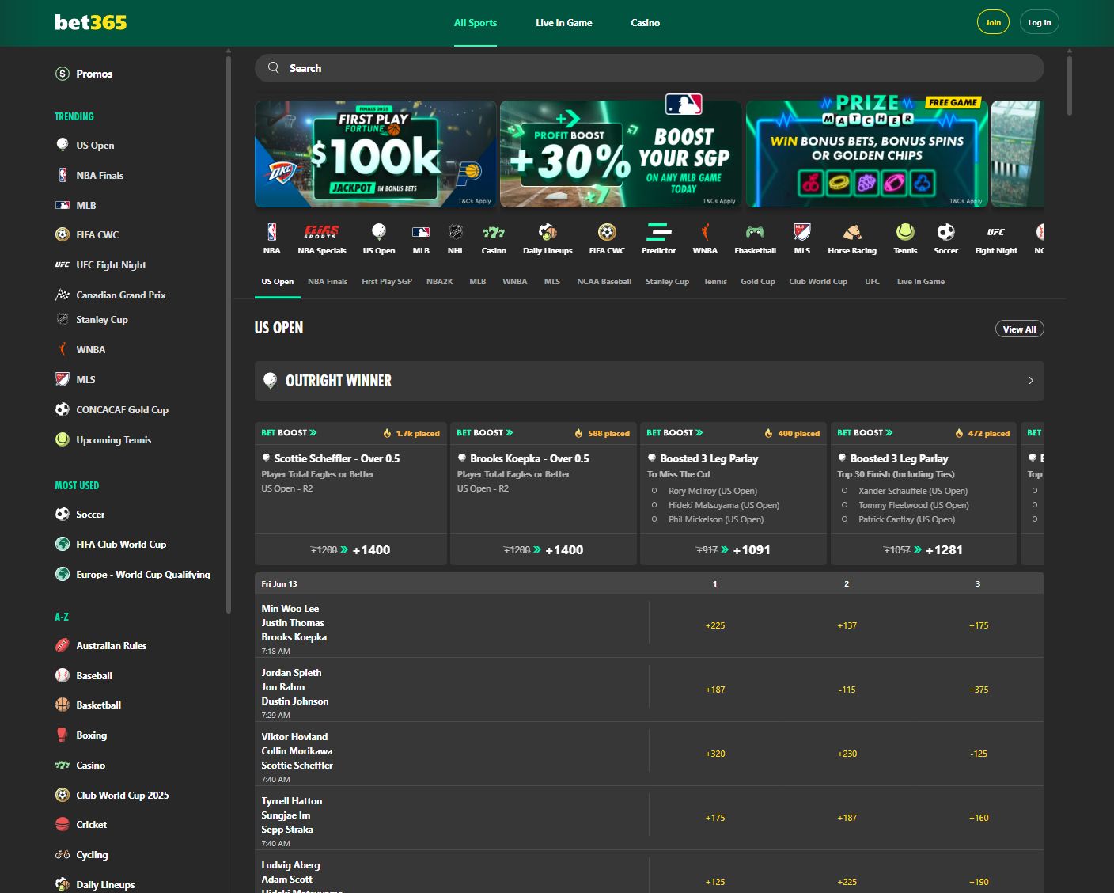Switch to the Live In Game tab
The height and width of the screenshot is (893, 1114).
(563, 22)
